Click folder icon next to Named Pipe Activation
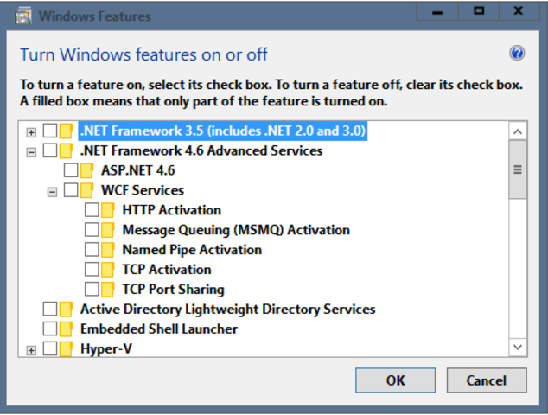548x415 pixels. [x=108, y=250]
